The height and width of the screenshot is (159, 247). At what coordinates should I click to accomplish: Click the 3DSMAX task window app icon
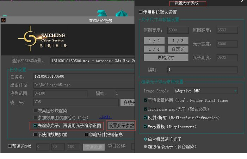click(x=3, y=20)
